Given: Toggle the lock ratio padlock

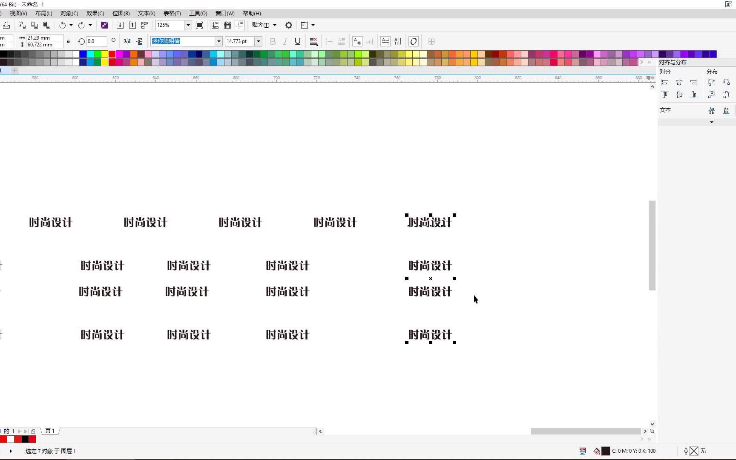Looking at the screenshot, I should [x=68, y=41].
